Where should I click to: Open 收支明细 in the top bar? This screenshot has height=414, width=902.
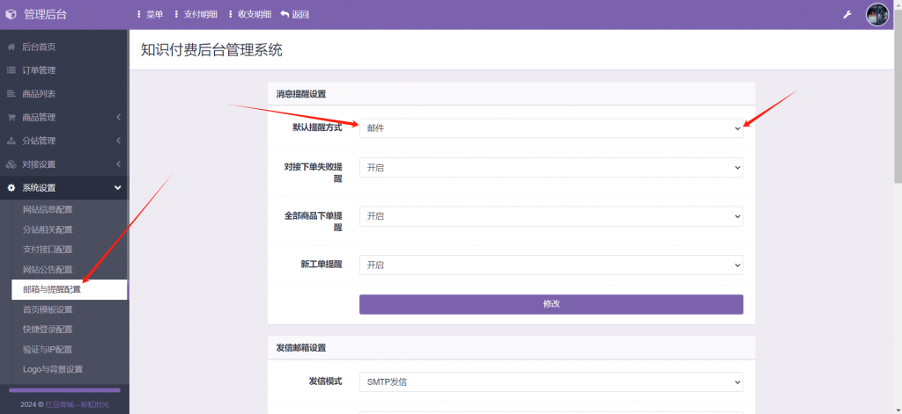pos(249,14)
